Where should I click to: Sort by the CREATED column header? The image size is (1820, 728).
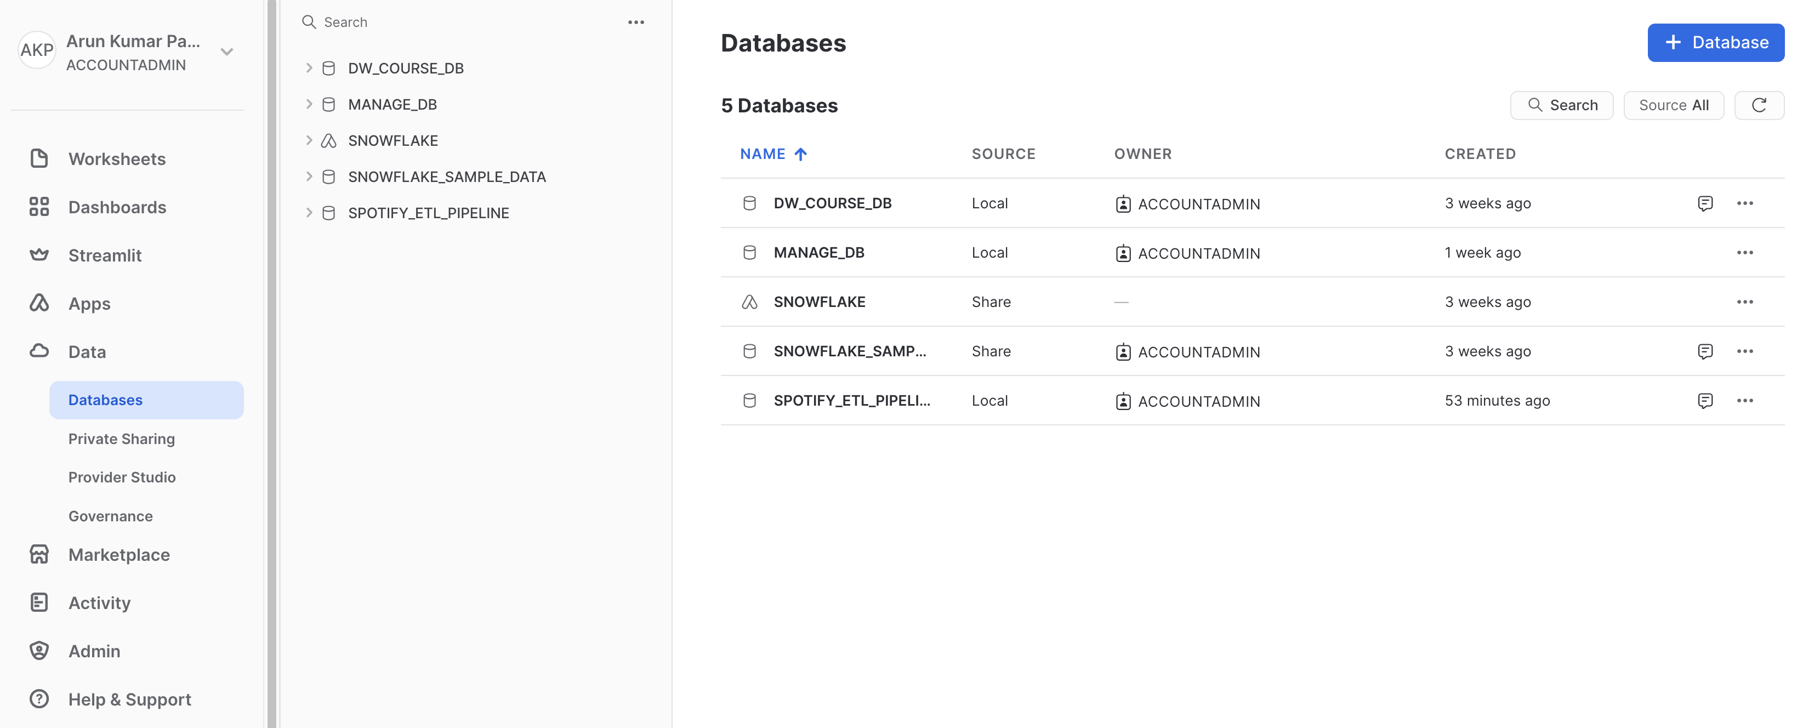tap(1480, 153)
